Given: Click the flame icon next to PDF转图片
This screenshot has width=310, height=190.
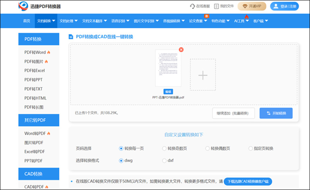Looking at the screenshot, I should click(46, 61).
